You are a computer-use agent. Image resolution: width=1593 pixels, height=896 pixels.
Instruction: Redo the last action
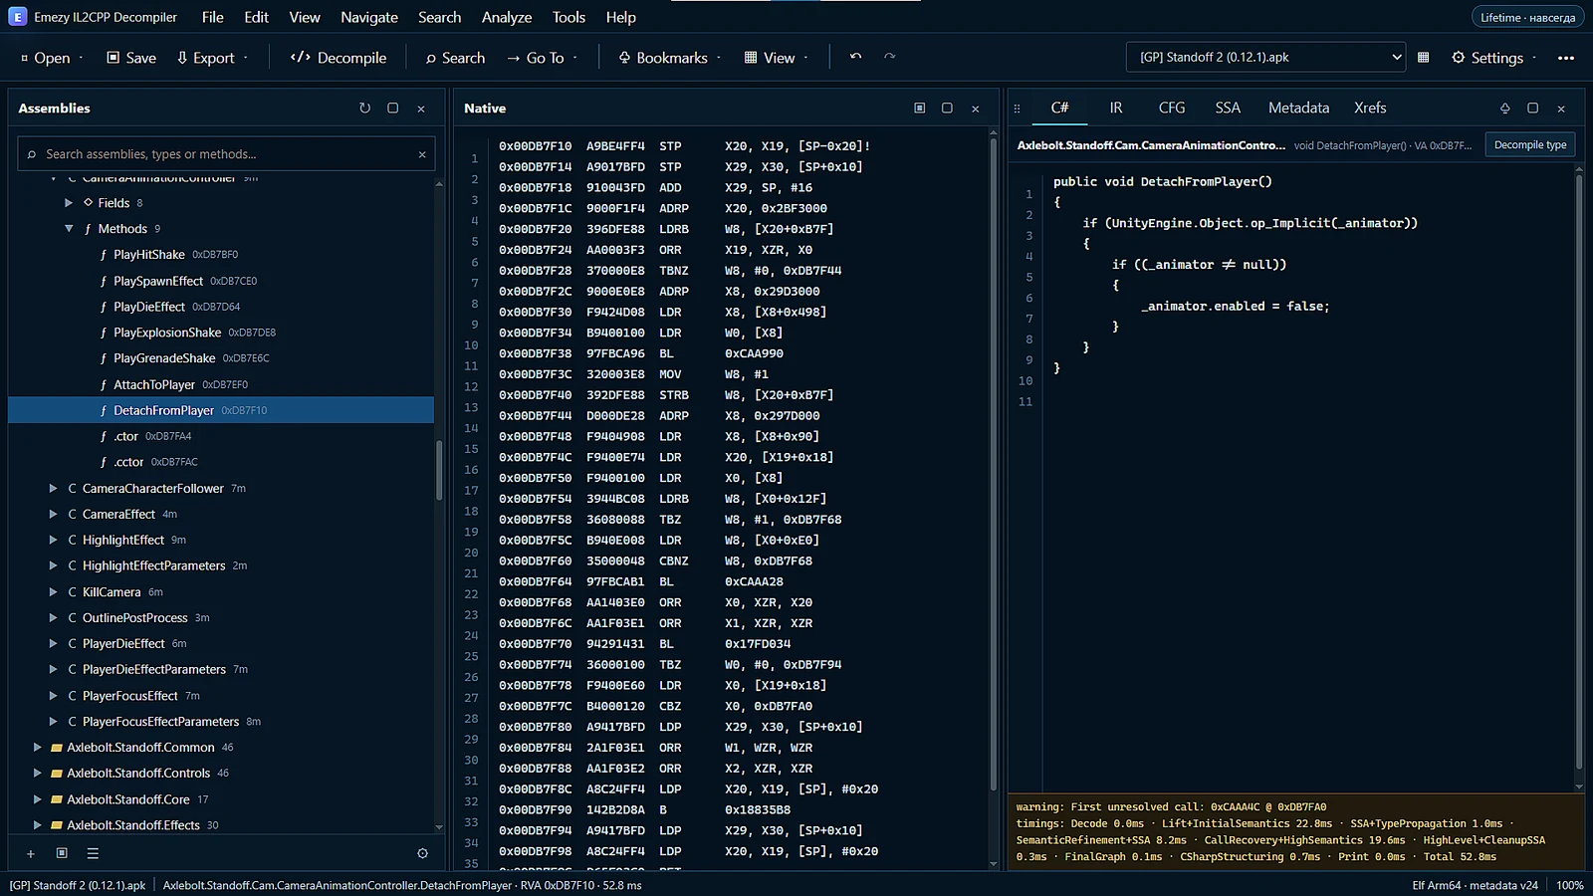[889, 57]
